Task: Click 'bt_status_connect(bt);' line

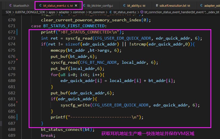Action: point(68,129)
